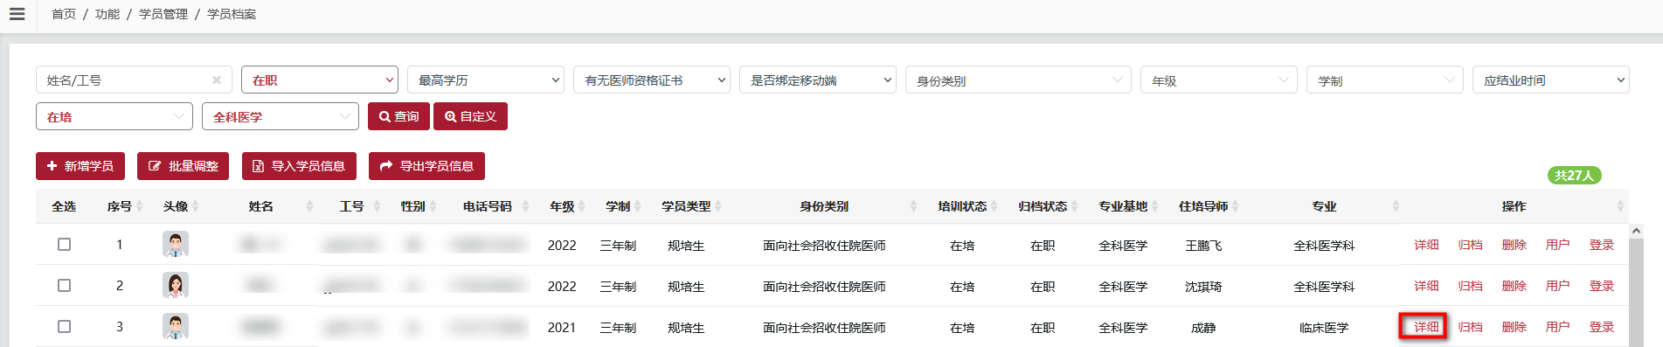Click 登录 for row 1
The image size is (1663, 347).
pyautogui.click(x=1601, y=245)
